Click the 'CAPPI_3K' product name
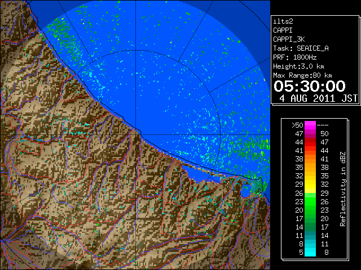The image size is (361, 270). [289, 39]
